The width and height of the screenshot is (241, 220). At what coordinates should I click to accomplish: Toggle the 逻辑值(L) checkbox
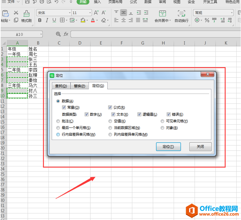pyautogui.click(x=139, y=114)
